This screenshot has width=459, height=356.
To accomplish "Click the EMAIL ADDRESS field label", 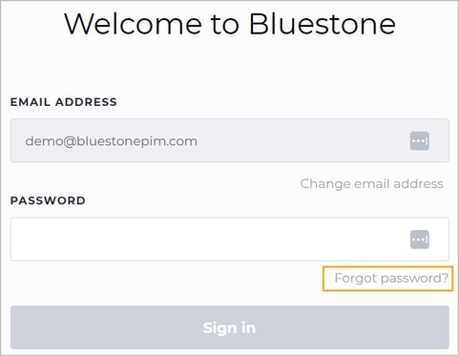I will [x=64, y=102].
